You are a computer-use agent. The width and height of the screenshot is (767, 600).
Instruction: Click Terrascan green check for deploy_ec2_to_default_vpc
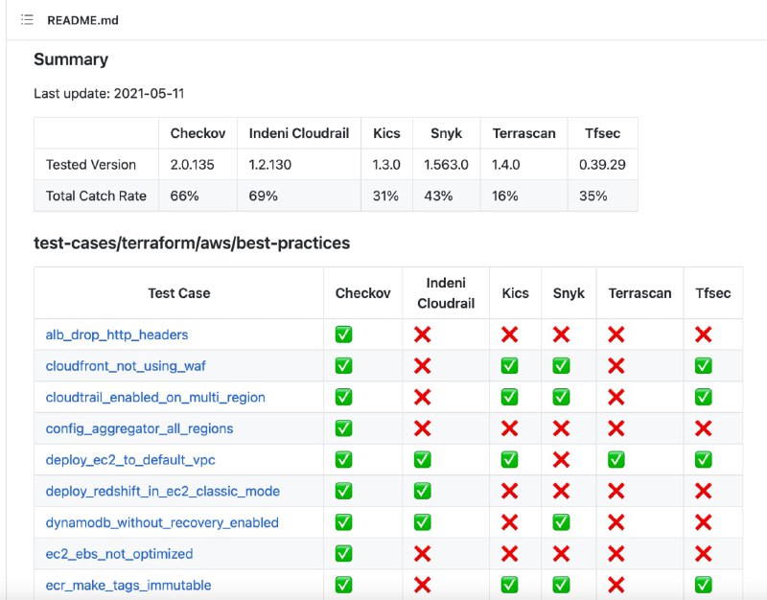click(616, 460)
